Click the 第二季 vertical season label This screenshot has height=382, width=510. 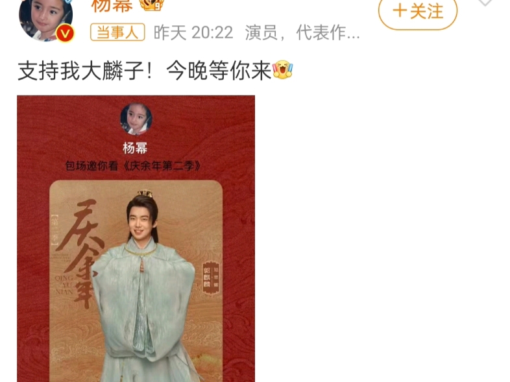[x=55, y=230]
